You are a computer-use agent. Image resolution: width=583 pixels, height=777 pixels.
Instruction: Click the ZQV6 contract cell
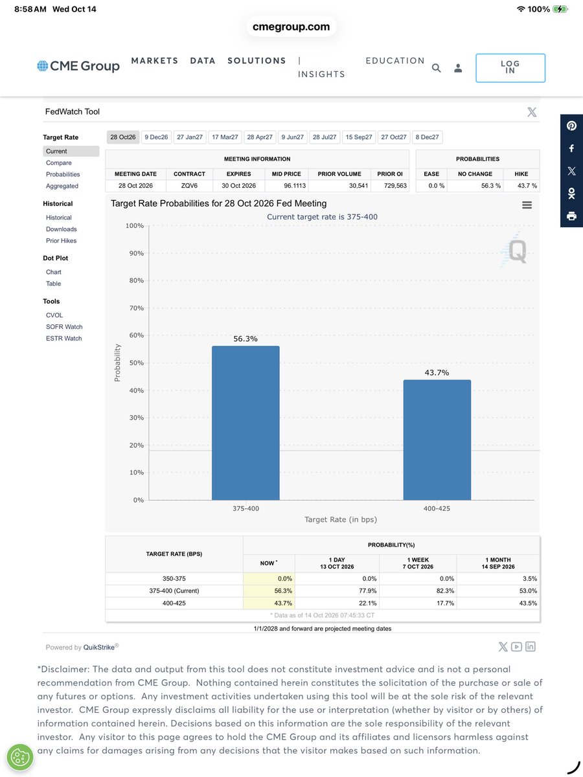190,186
